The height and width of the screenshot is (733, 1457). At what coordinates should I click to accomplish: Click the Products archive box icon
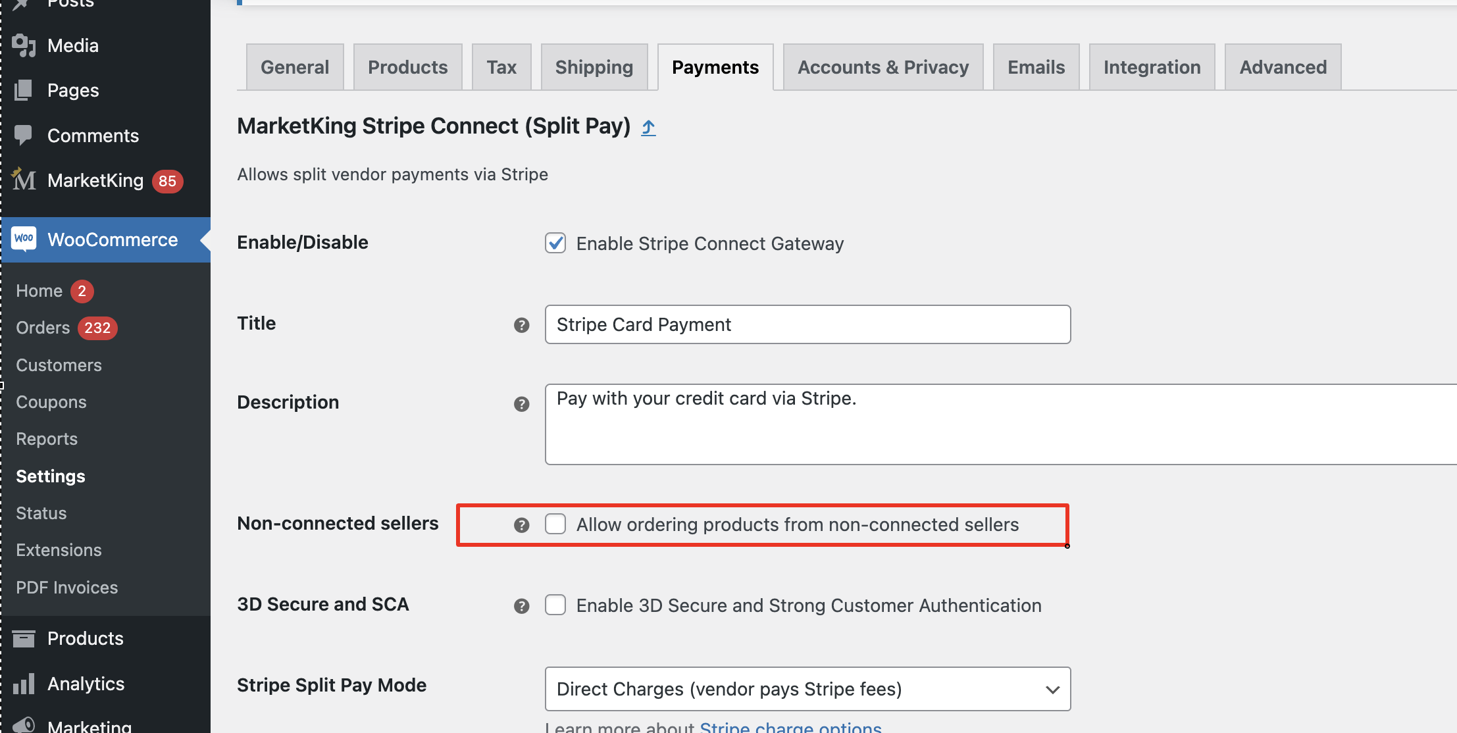click(x=24, y=638)
